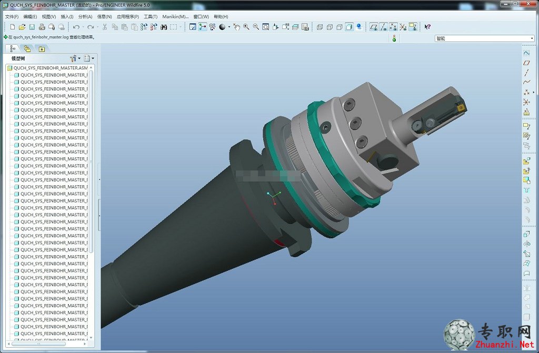This screenshot has width=539, height=353.
Task: Redo the last undone action
Action: pyautogui.click(x=91, y=27)
